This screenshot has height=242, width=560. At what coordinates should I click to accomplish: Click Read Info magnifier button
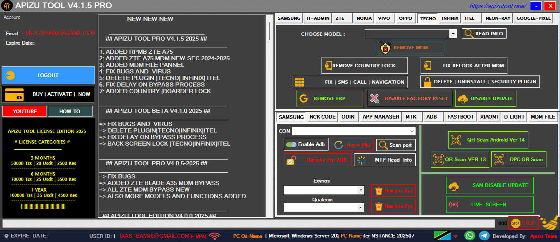pos(484,34)
